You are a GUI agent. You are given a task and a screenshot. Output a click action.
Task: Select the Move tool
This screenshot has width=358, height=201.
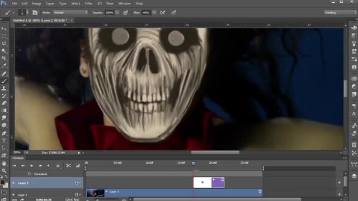tap(4, 28)
